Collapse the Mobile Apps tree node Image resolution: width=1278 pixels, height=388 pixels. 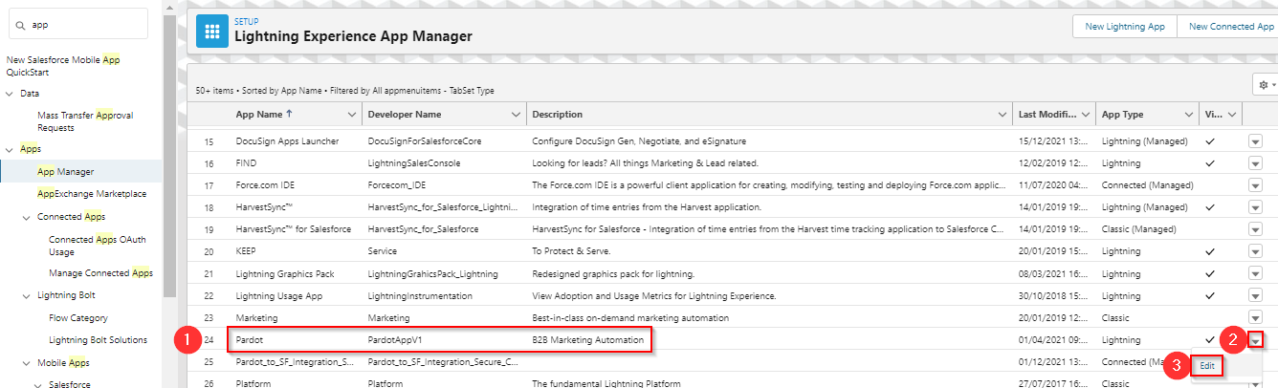pos(26,363)
